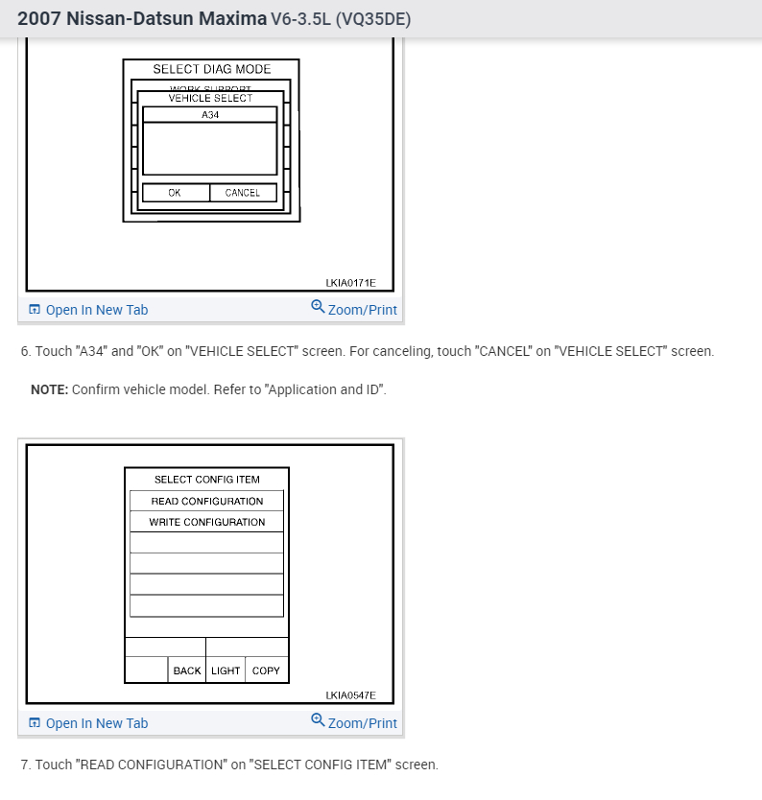
Task: Click open-in-new-tab icon under LKIA0171E diagram
Action: 35,309
